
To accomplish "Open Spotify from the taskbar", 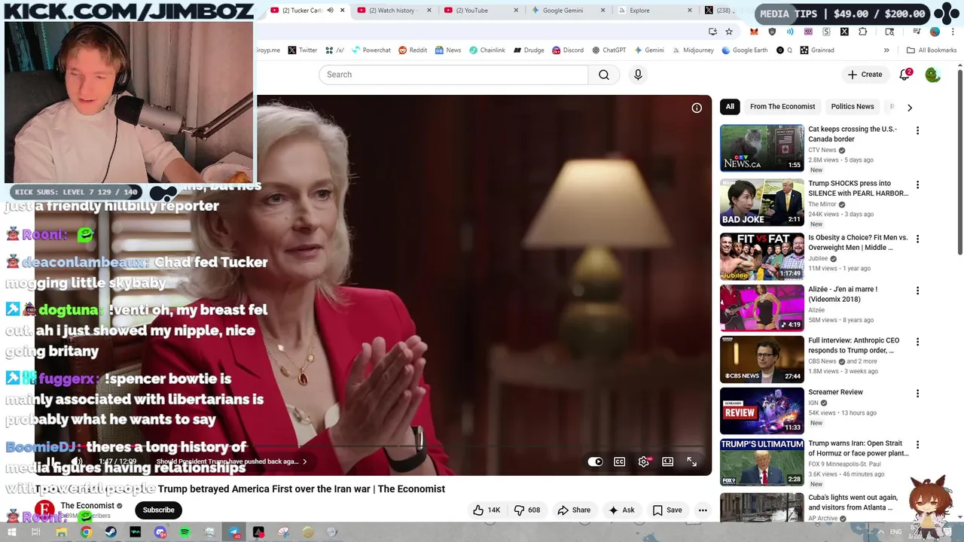I will [185, 532].
